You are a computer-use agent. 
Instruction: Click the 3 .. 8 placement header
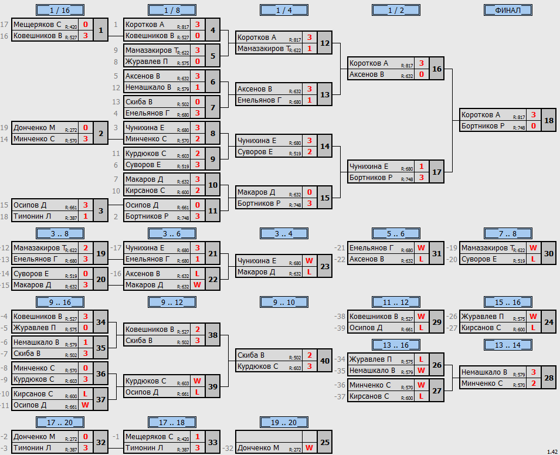pyautogui.click(x=60, y=233)
